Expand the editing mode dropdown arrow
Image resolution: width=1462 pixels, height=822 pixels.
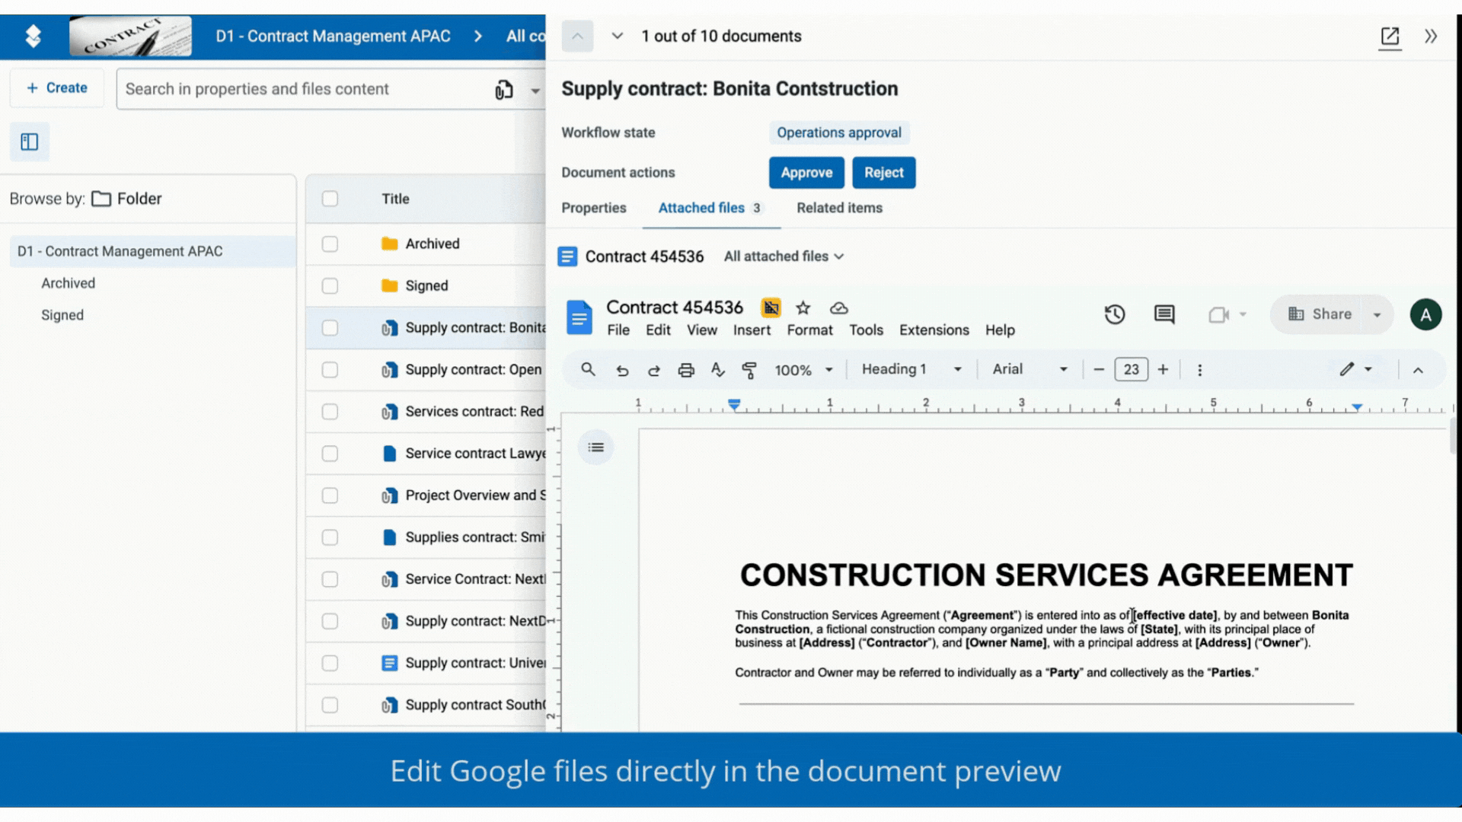coord(1368,370)
